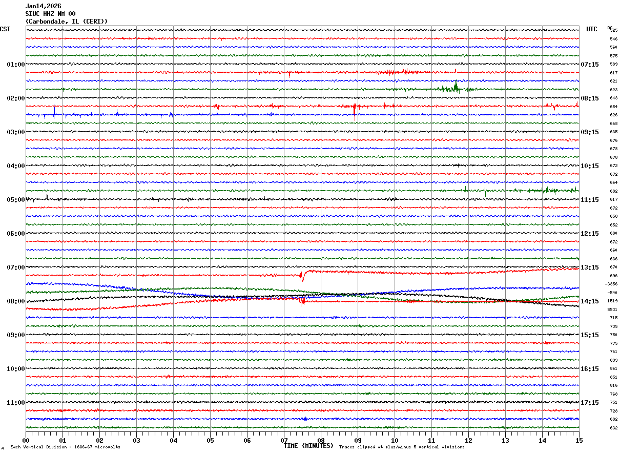Click the 12:15 UTC time label
This screenshot has width=620, height=454.
coord(590,234)
